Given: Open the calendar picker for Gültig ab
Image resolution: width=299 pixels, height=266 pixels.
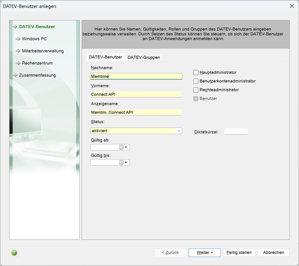Looking at the screenshot, I should (124, 147).
